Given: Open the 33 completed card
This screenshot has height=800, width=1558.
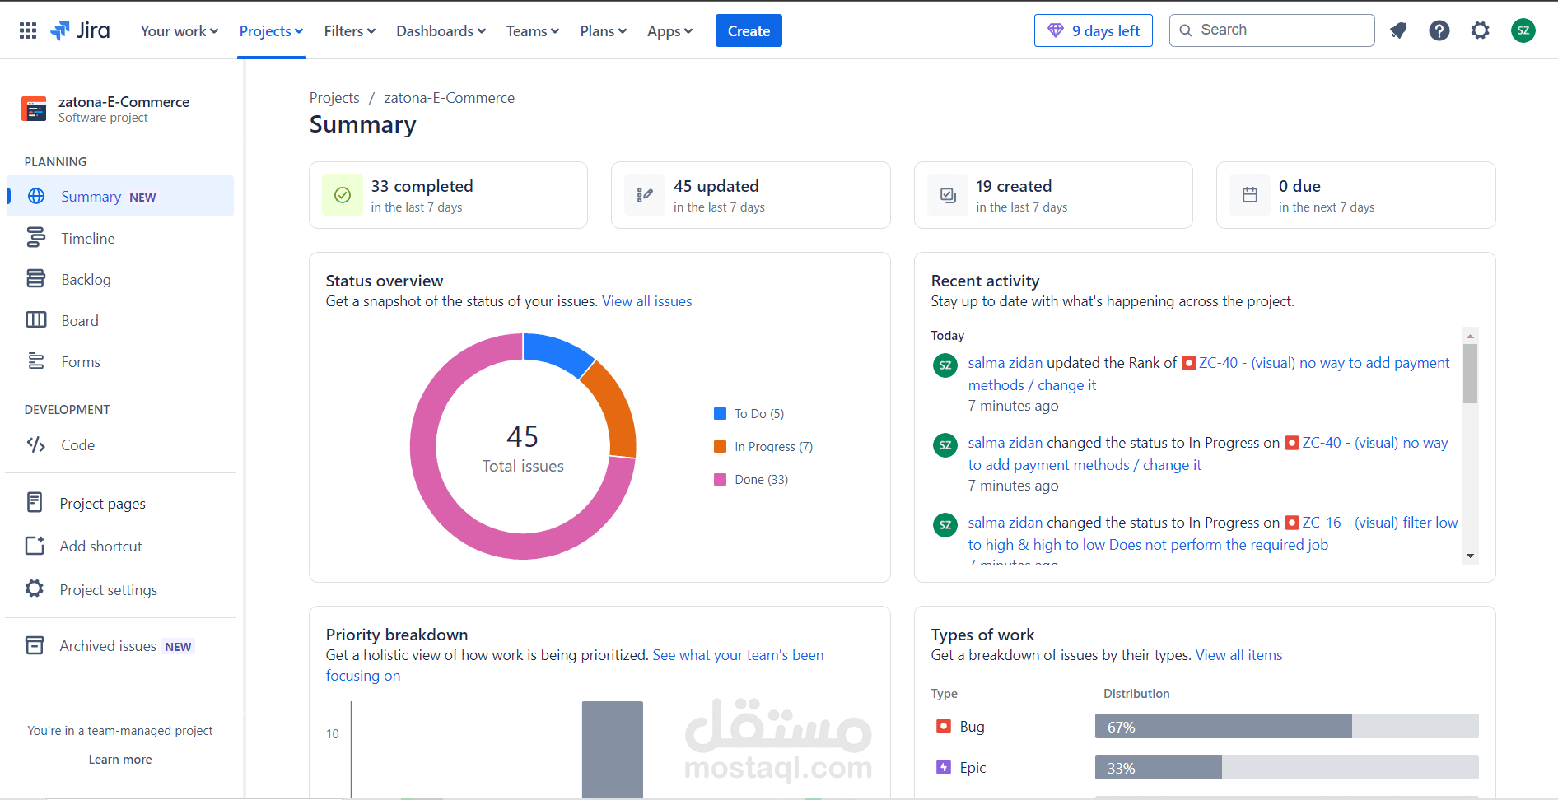Looking at the screenshot, I should tap(448, 195).
